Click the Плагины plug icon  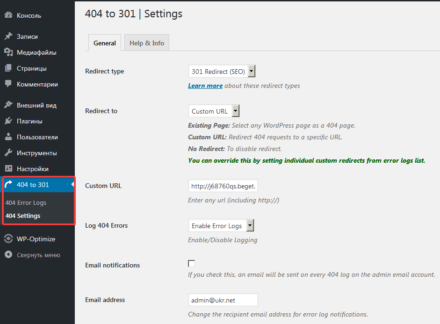point(8,121)
